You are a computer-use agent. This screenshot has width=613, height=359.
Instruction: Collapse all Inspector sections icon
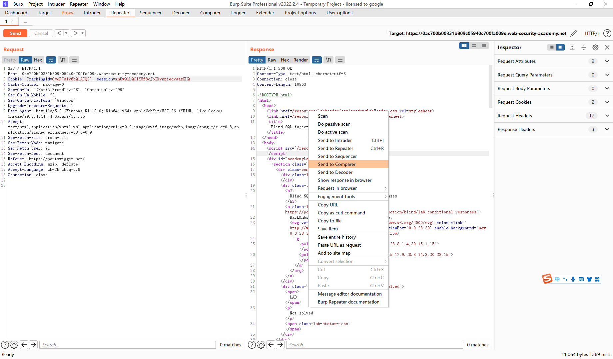click(x=584, y=47)
